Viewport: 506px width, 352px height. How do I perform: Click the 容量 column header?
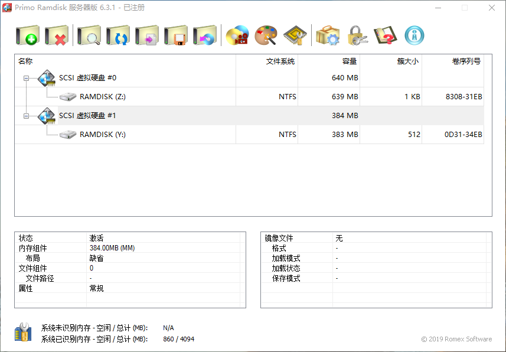pyautogui.click(x=350, y=61)
